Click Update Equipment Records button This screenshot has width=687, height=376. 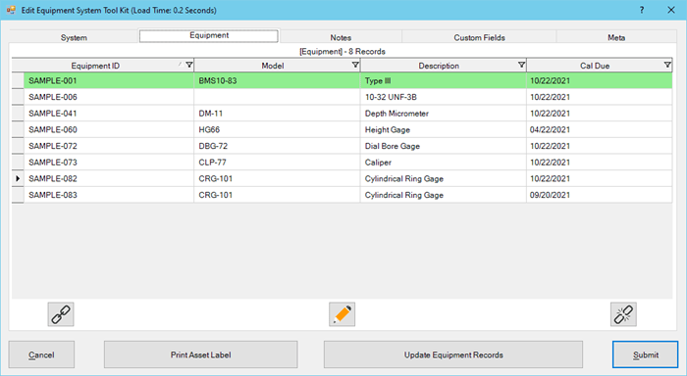click(453, 354)
